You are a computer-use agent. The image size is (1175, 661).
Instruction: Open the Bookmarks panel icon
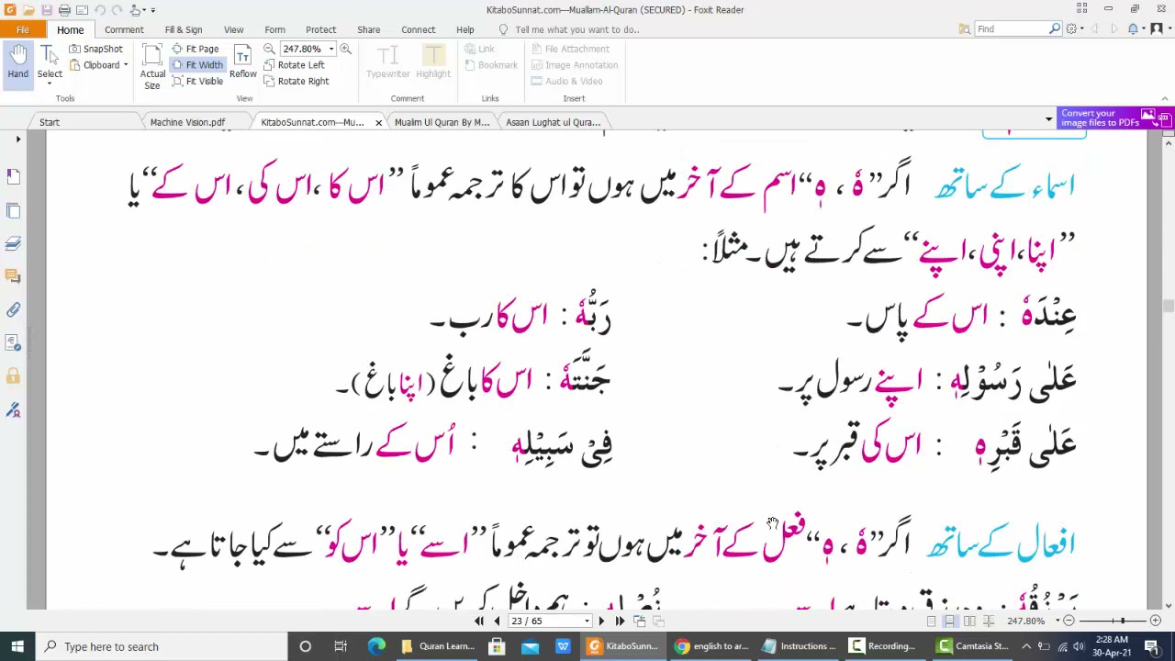pyautogui.click(x=13, y=176)
